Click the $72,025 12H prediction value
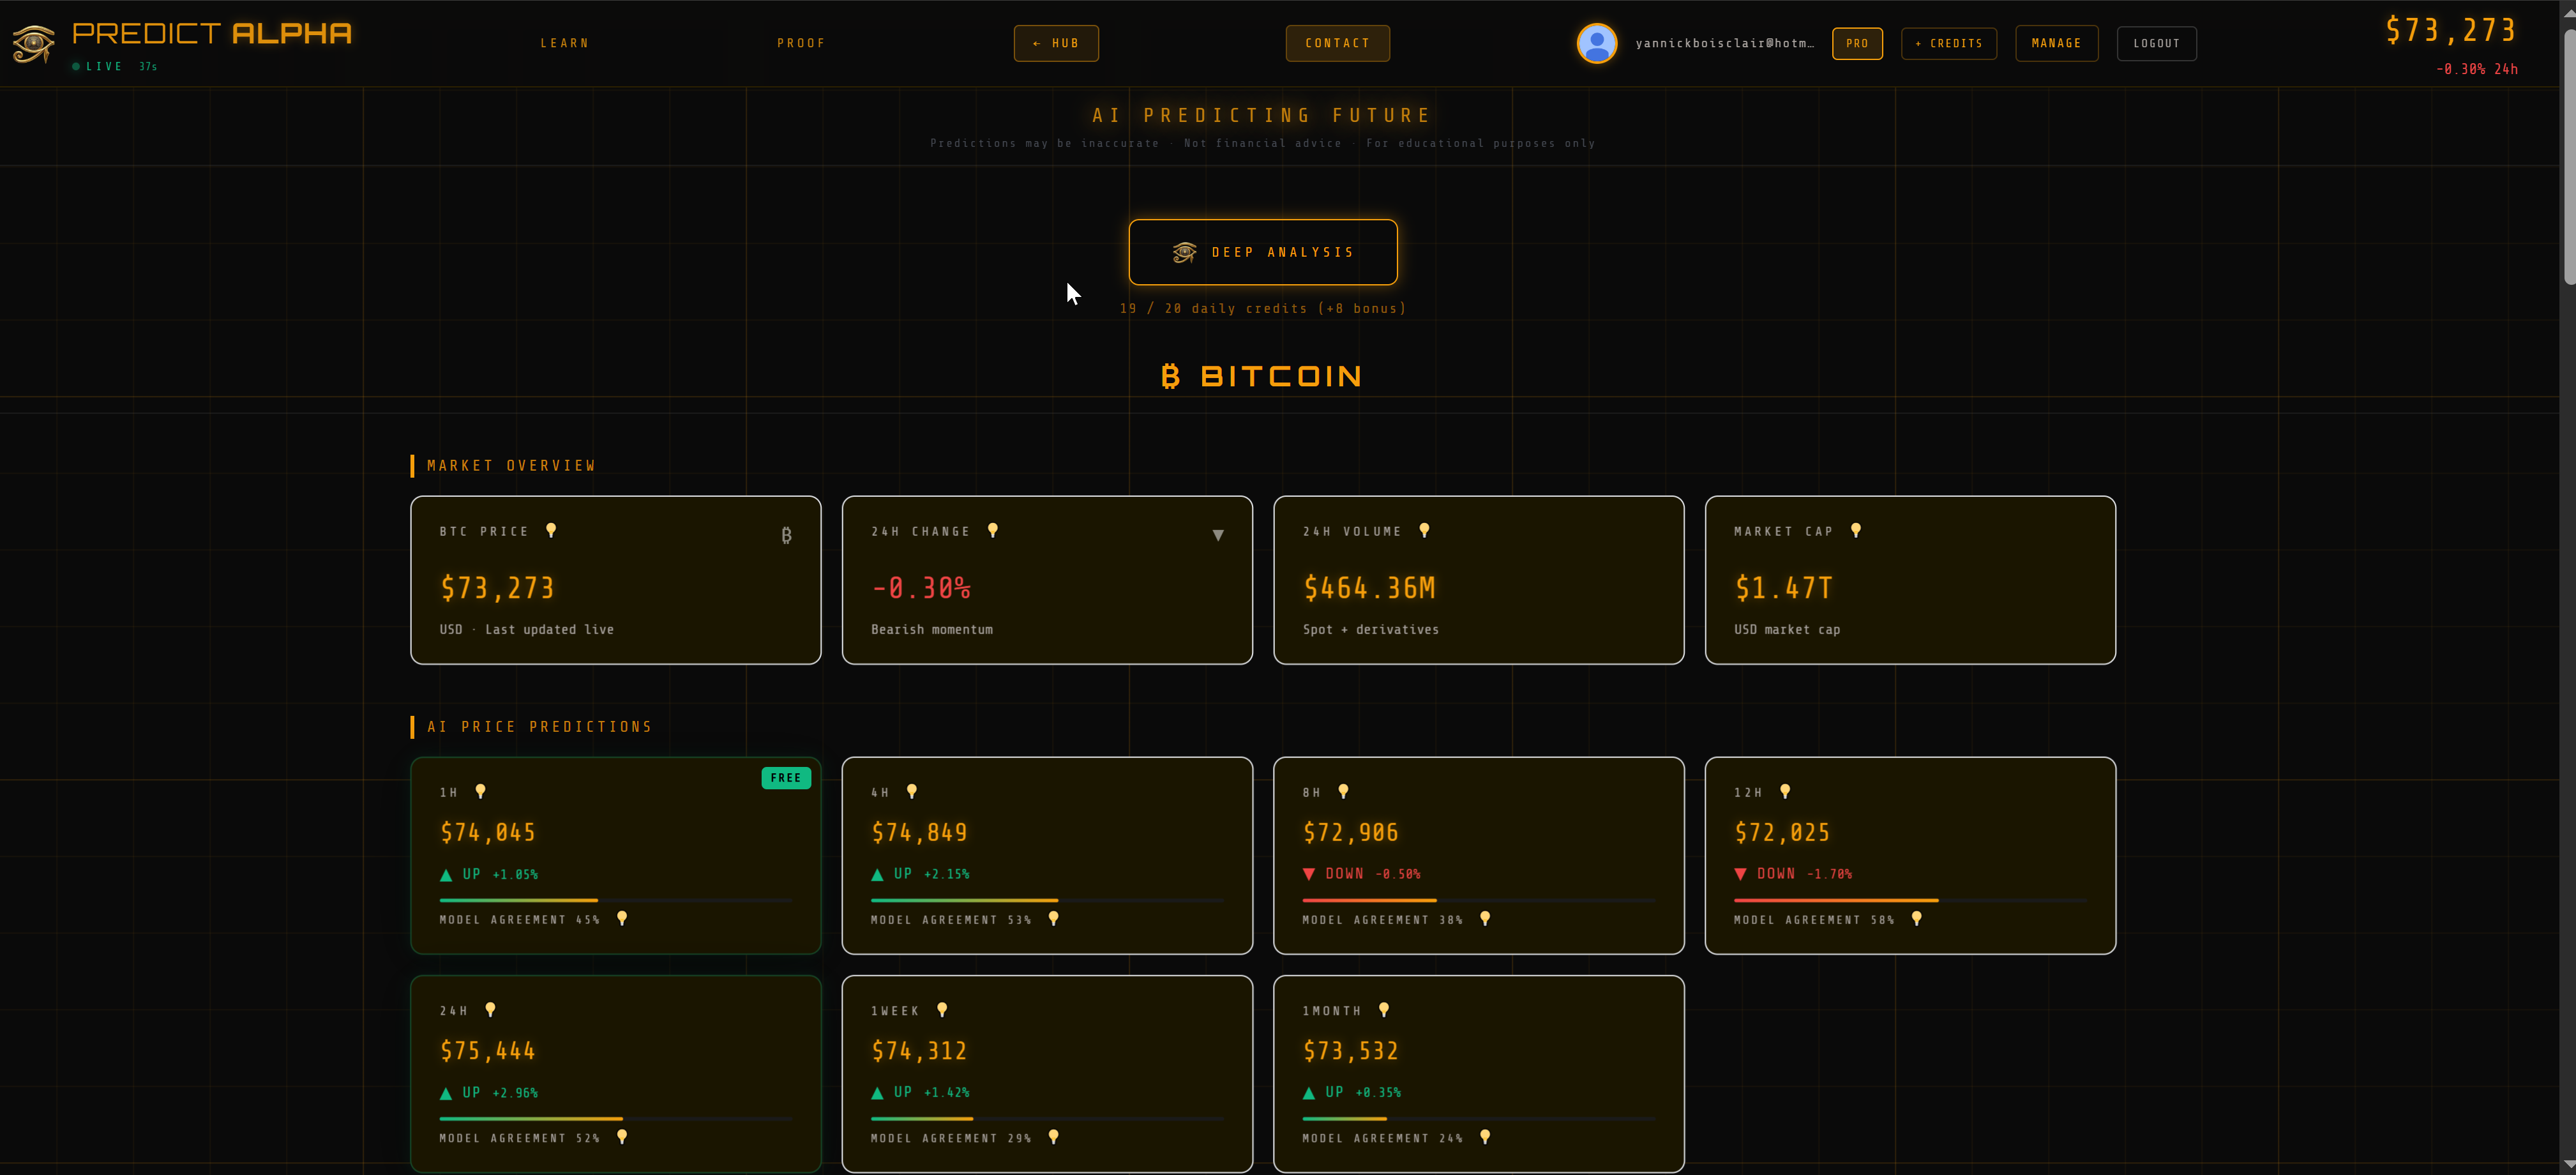Image resolution: width=2576 pixels, height=1175 pixels. pos(1782,832)
